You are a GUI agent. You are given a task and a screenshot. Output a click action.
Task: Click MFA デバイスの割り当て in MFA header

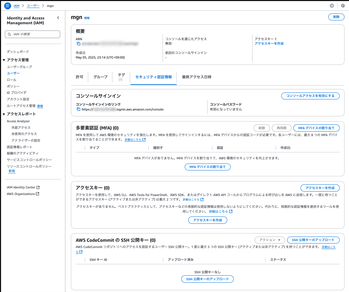316,128
